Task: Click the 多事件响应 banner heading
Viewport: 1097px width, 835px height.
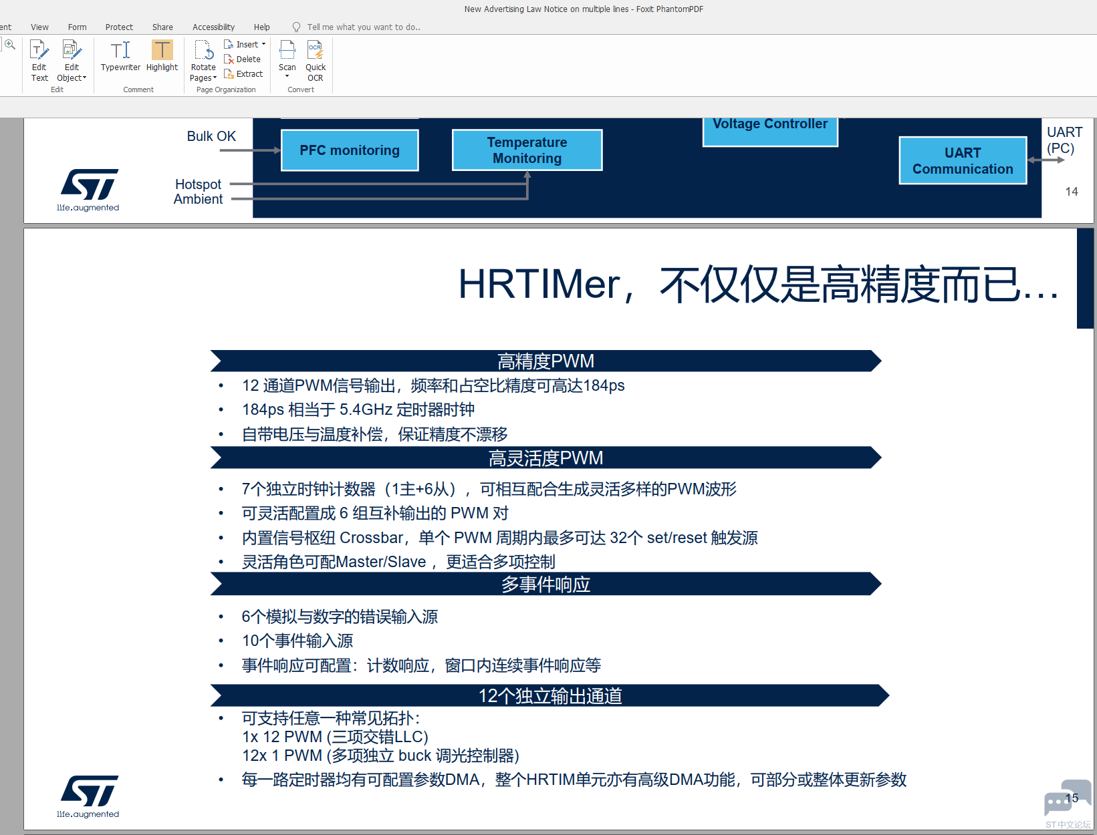Action: [545, 584]
